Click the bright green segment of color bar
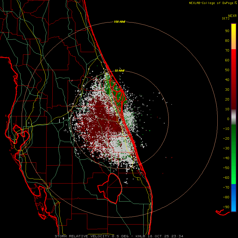 pos(234,154)
